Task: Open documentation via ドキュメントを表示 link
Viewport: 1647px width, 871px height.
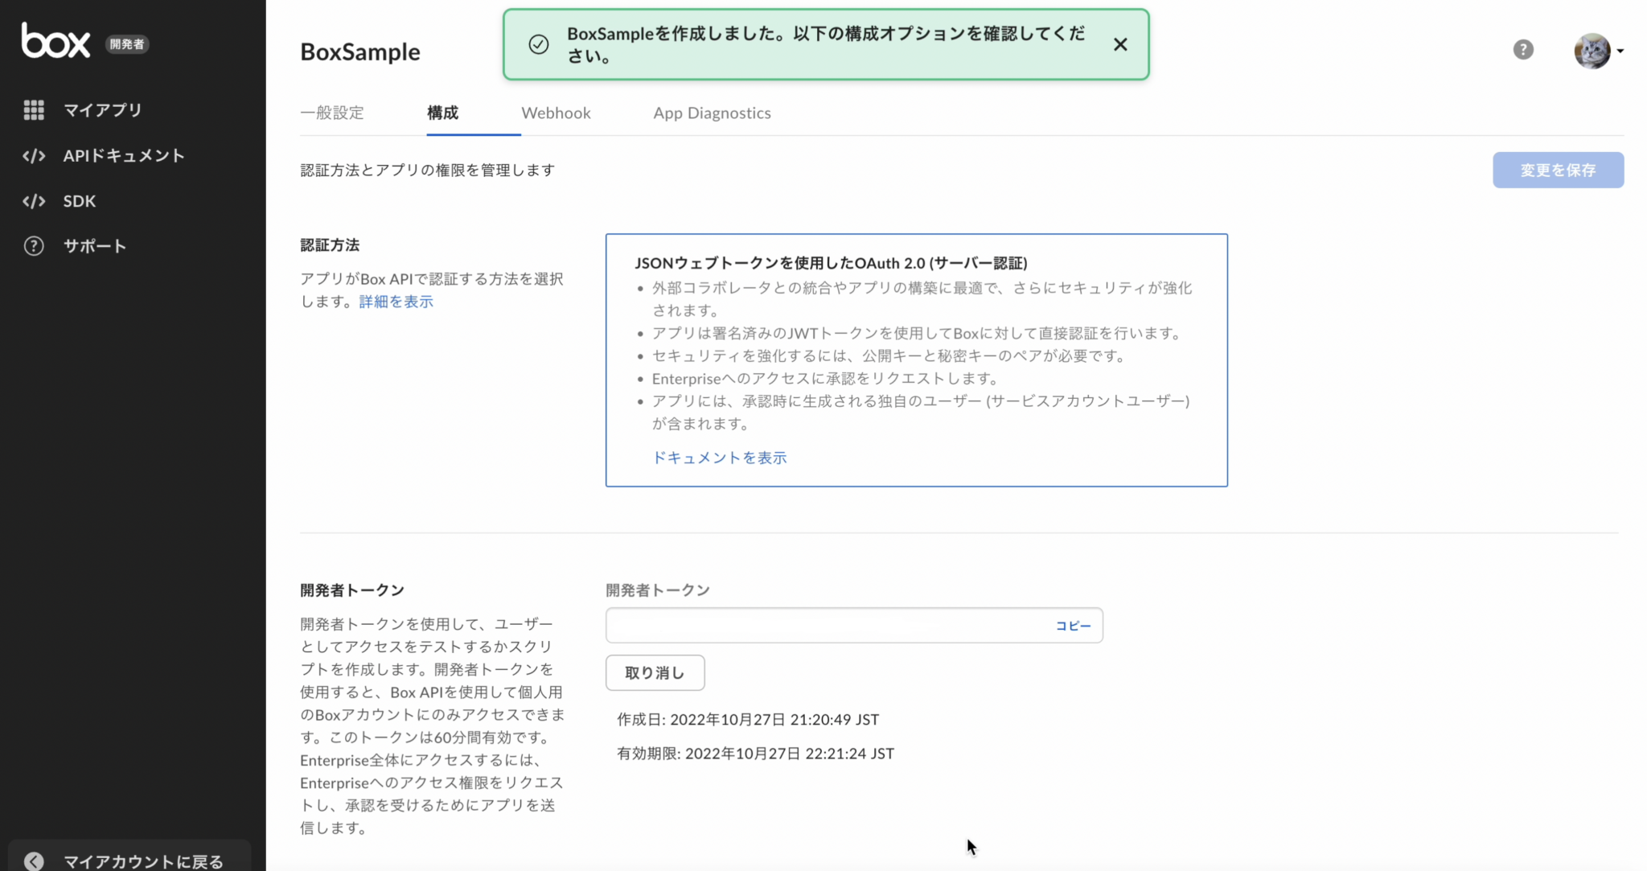Action: 719,457
